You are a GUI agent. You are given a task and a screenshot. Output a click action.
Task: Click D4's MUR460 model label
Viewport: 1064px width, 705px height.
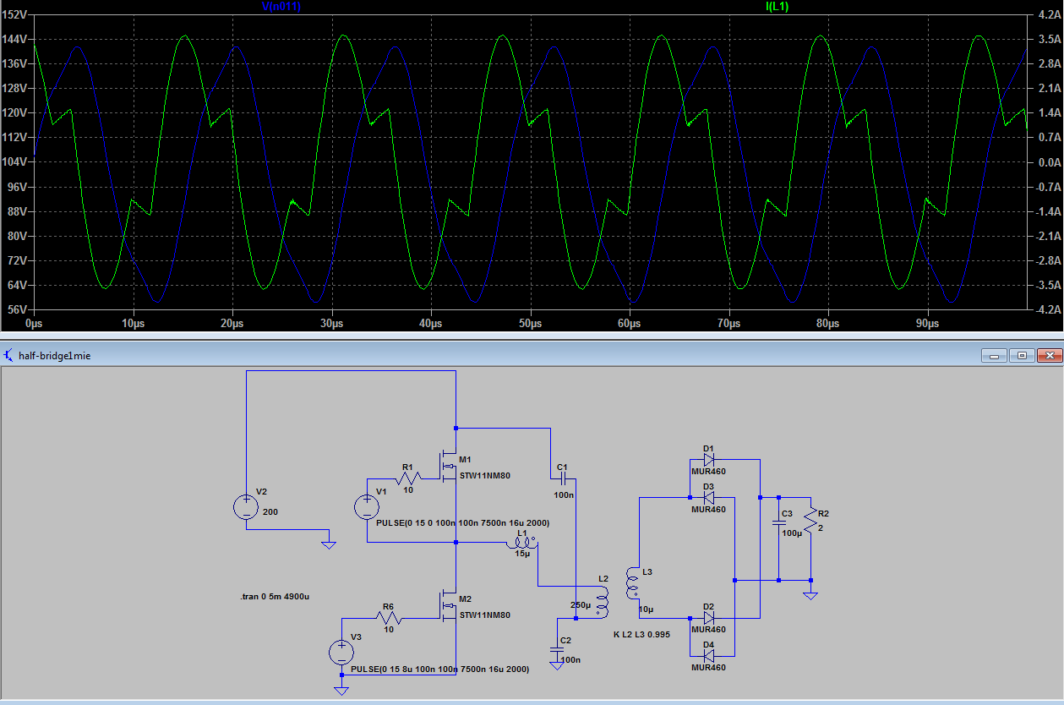tap(708, 668)
